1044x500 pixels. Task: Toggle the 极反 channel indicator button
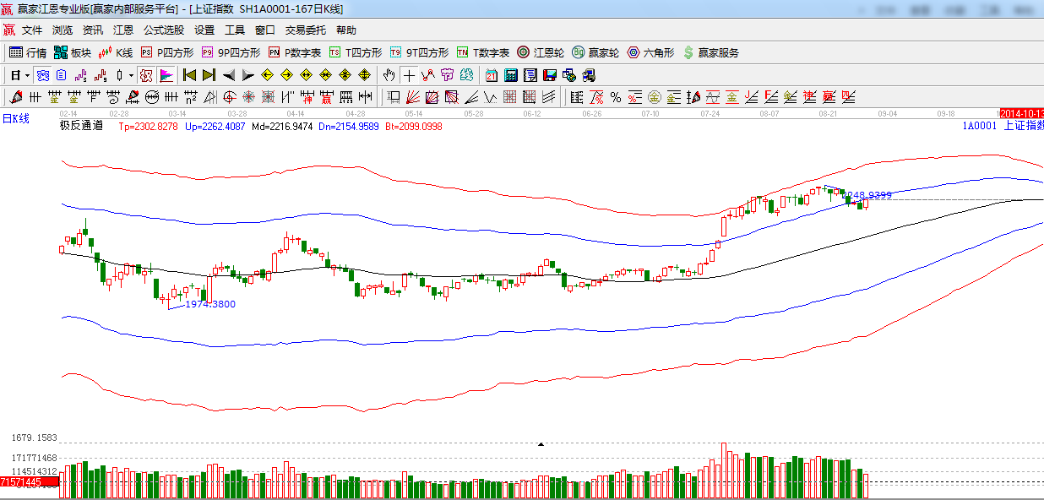146,75
